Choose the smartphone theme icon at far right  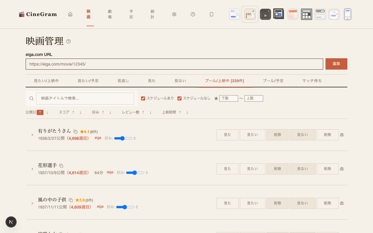tap(347, 14)
